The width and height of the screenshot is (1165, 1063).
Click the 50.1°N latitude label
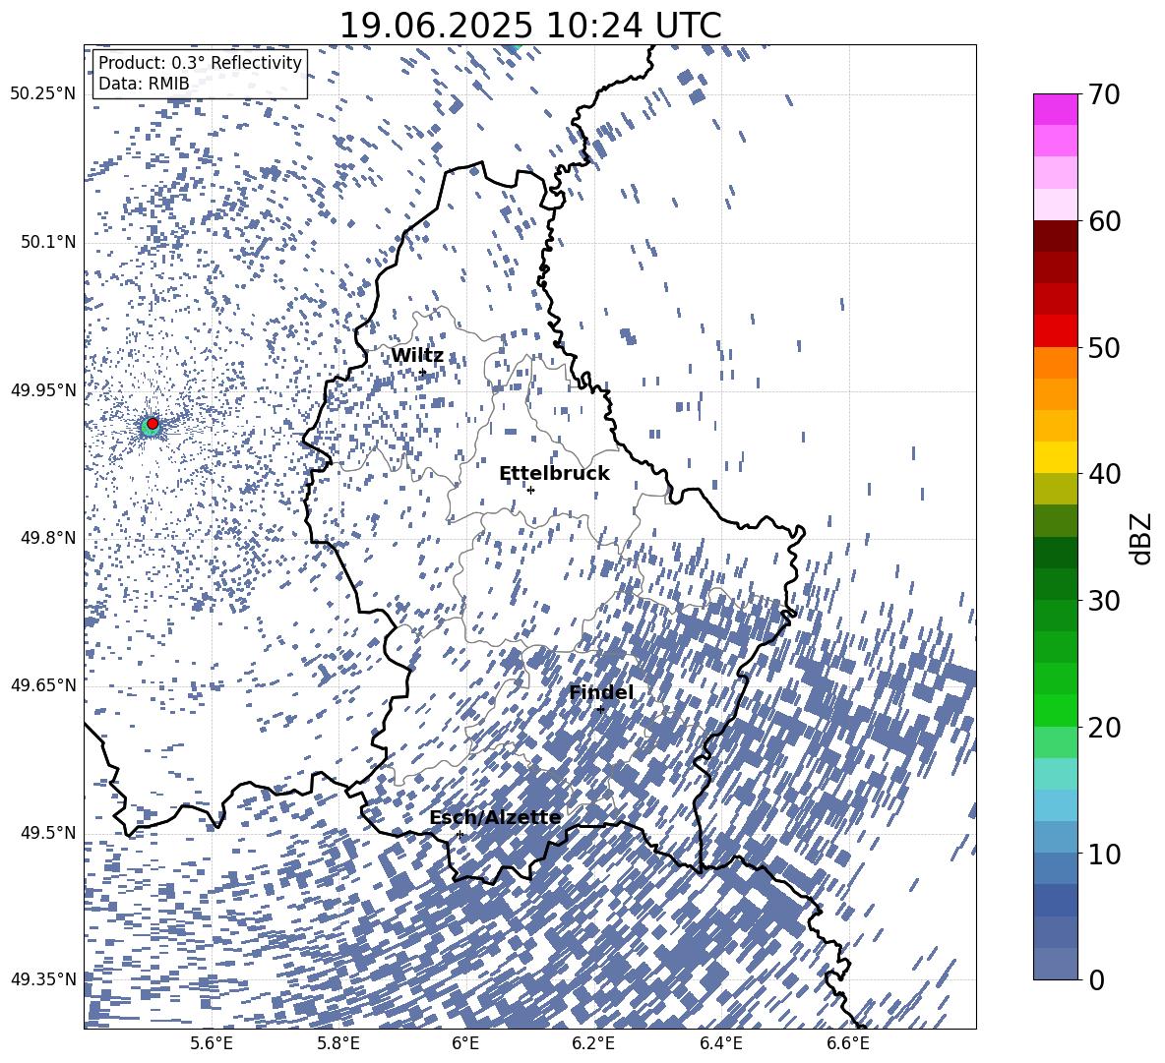point(47,242)
